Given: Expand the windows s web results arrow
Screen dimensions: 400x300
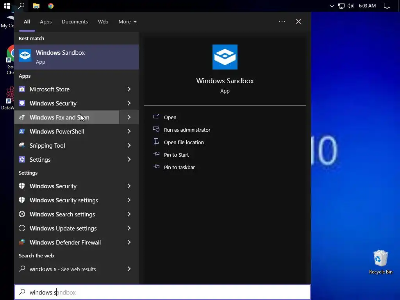Looking at the screenshot, I should click(129, 269).
